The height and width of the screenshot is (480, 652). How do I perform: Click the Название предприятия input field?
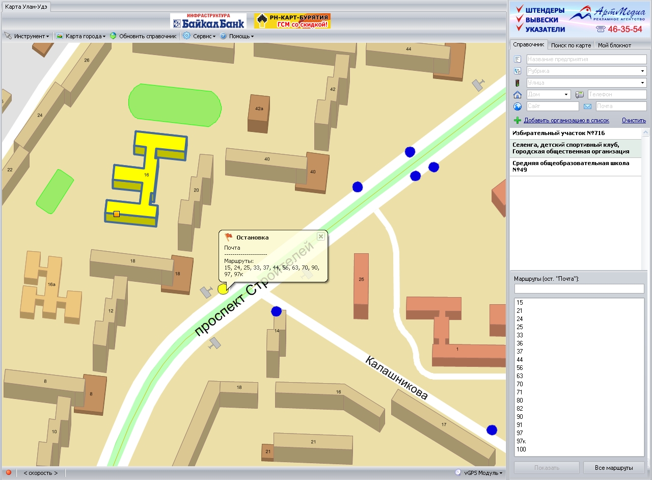tap(586, 60)
